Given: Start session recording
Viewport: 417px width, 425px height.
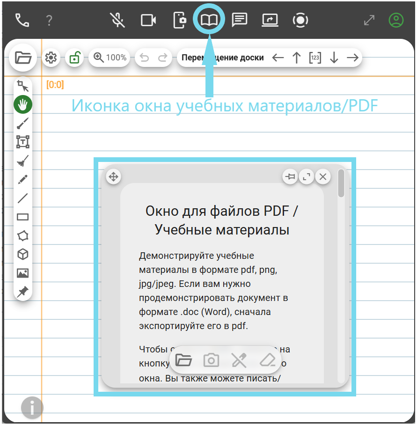Looking at the screenshot, I should (300, 20).
